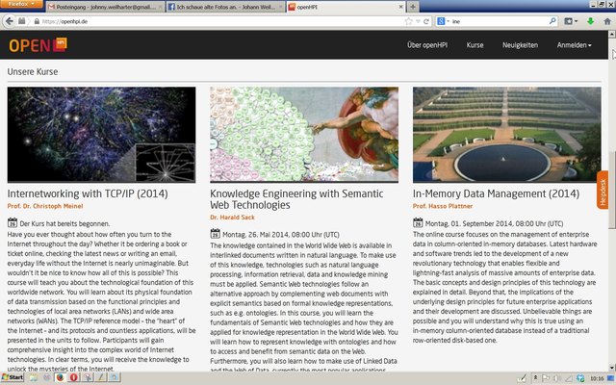Click the vertical scrollbar thumb
The image size is (616, 385).
612,190
